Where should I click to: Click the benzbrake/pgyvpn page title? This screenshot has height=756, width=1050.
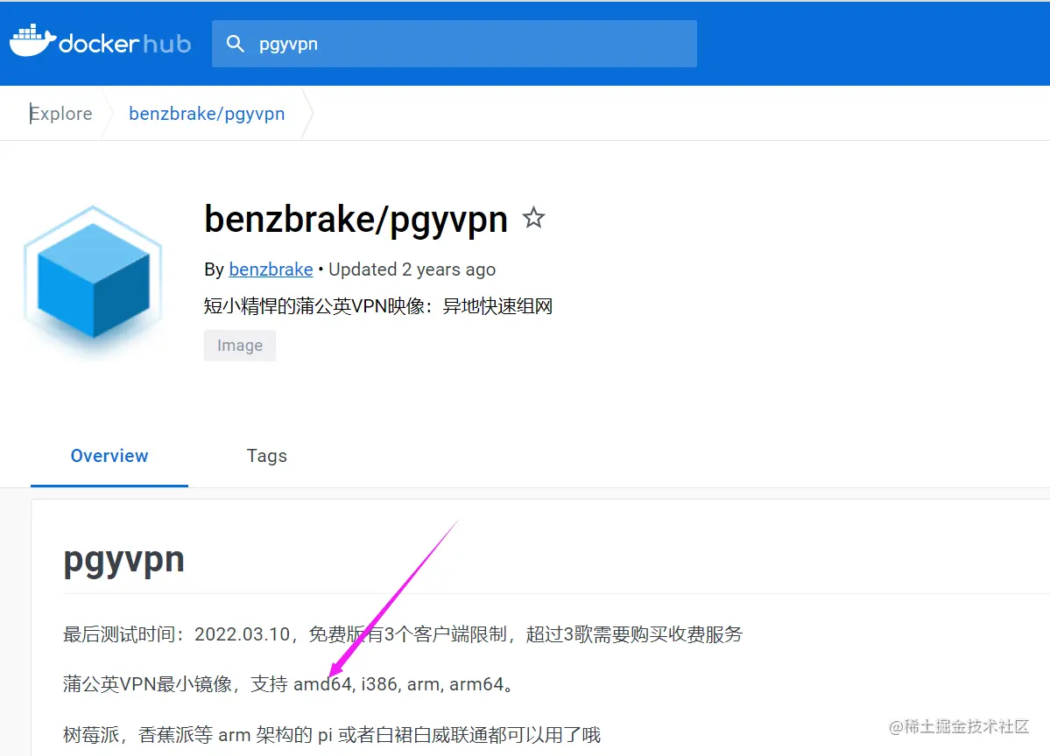(x=356, y=220)
